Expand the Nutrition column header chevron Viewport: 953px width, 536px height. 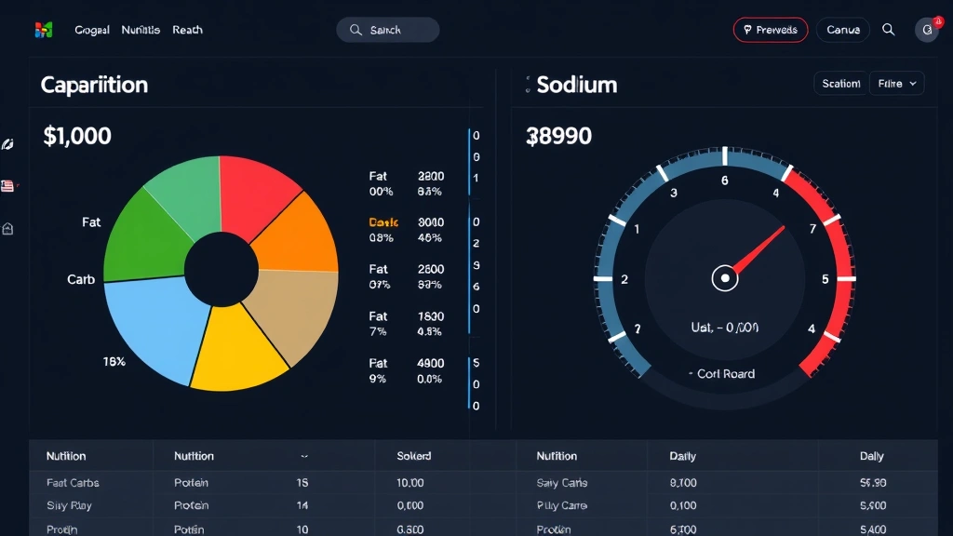click(304, 456)
